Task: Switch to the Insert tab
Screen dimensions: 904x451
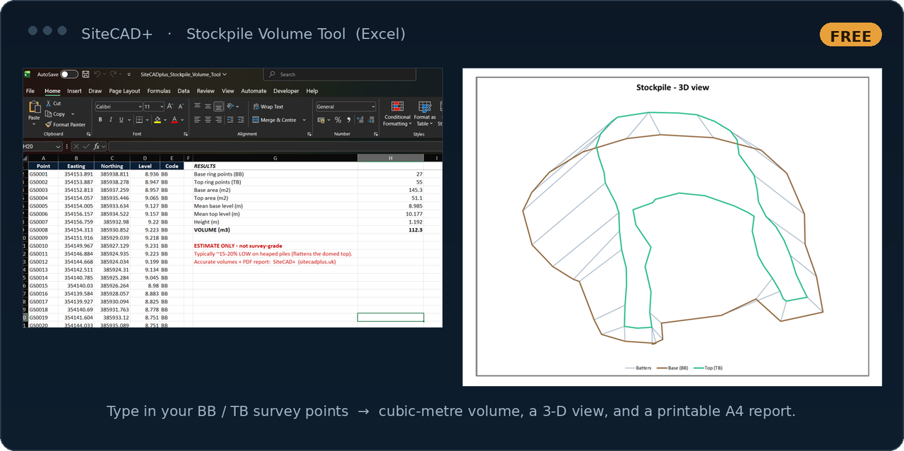Action: pyautogui.click(x=74, y=91)
